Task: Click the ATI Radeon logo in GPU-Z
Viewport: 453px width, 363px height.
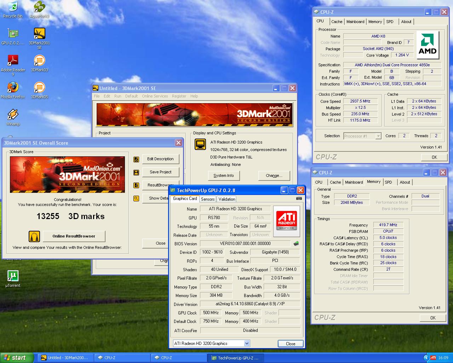Action: pyautogui.click(x=287, y=221)
